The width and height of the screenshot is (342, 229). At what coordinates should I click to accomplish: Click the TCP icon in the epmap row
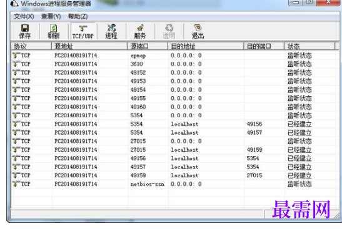point(16,56)
